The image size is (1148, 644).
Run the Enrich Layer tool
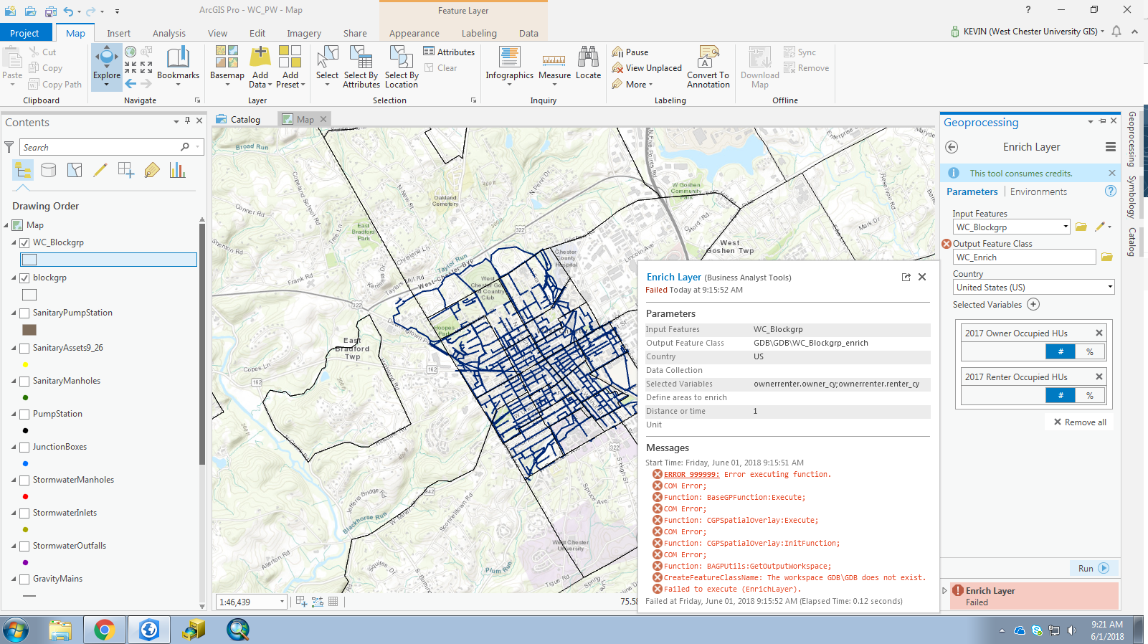tap(1094, 569)
